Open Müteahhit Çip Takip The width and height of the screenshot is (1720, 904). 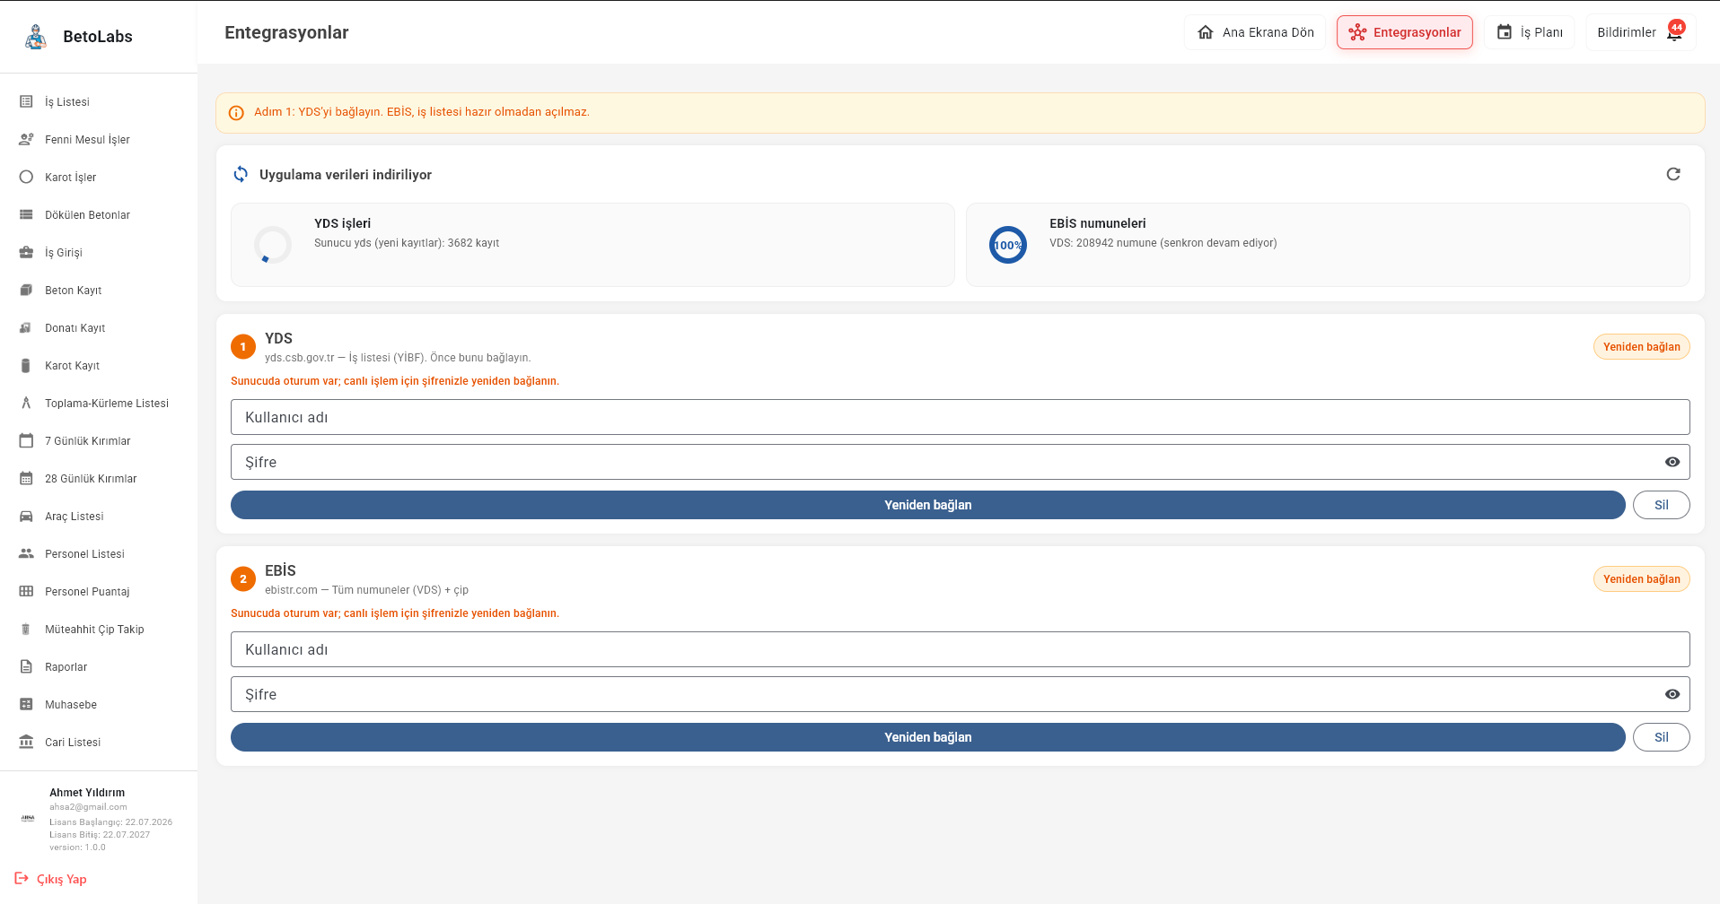coord(99,630)
